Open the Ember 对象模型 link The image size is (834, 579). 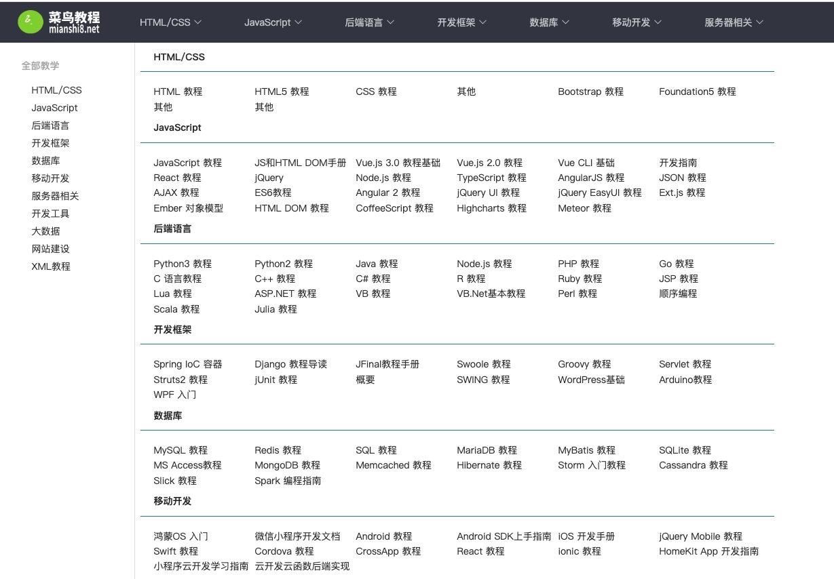(188, 208)
